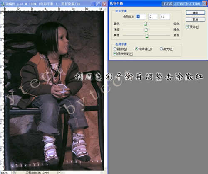Click the document size readout in status bar
Image resolution: width=208 pixels, height=174 pixels.
point(37,172)
